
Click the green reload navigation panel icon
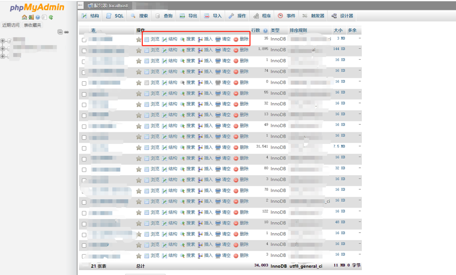tap(51, 17)
